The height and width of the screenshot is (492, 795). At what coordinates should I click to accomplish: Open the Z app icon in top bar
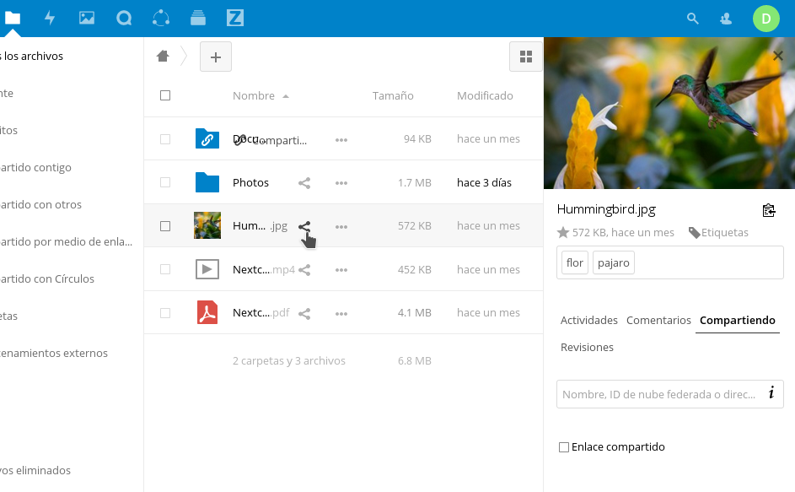pyautogui.click(x=234, y=19)
